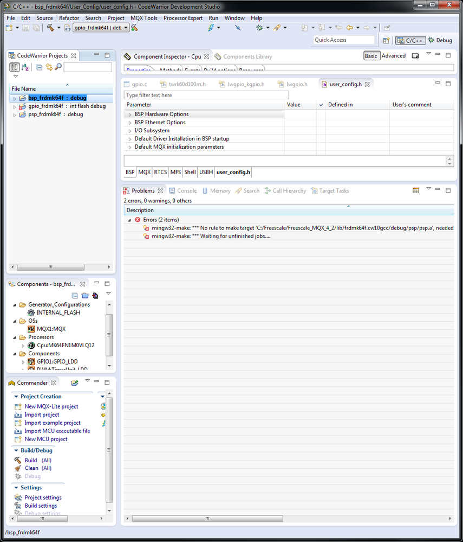
Task: Click Build (All) in Commander
Action: click(37, 461)
